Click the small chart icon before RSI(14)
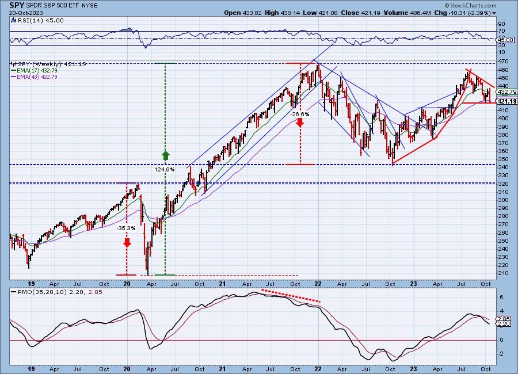The image size is (518, 374). coord(14,20)
